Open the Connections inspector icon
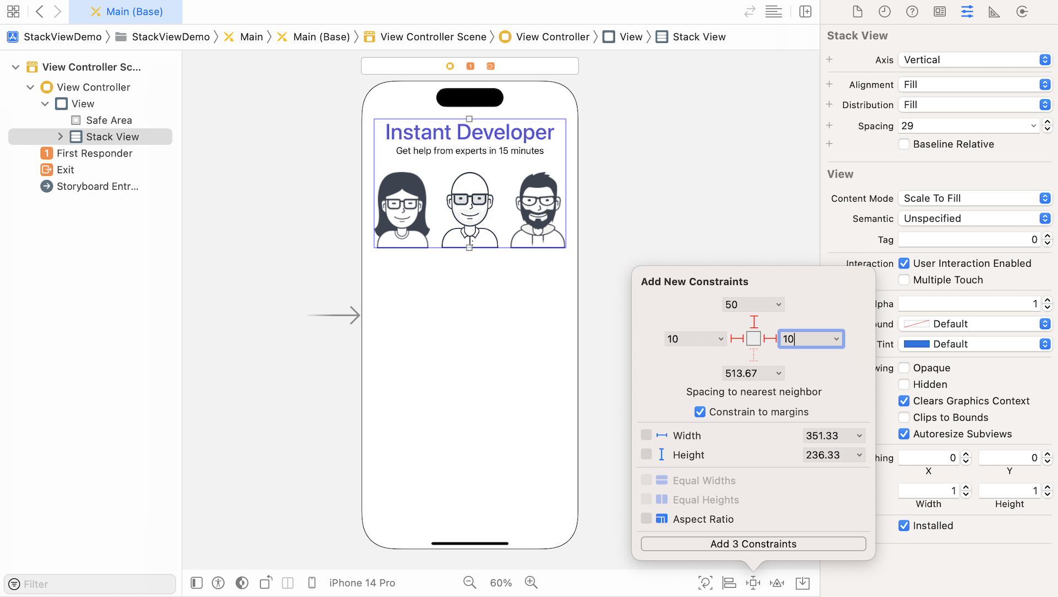 (1022, 12)
